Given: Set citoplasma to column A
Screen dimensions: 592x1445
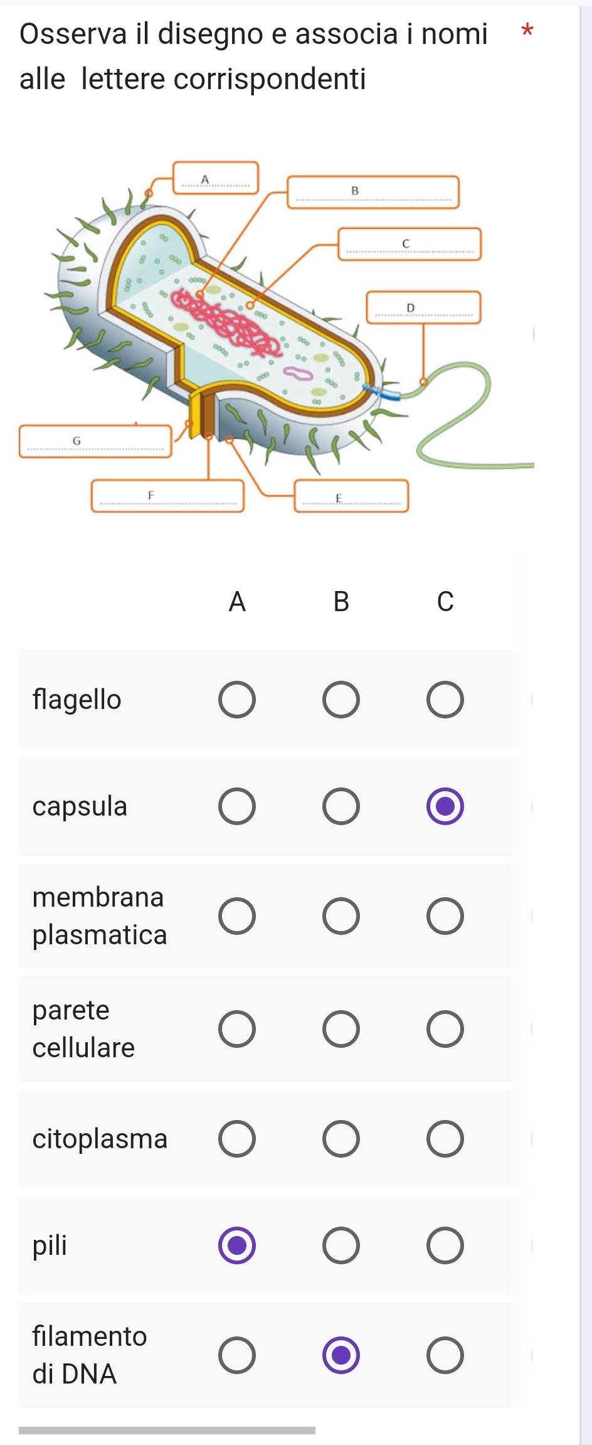Looking at the screenshot, I should coord(237,1139).
